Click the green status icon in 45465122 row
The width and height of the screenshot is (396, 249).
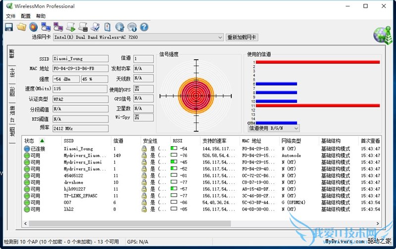[27, 176]
